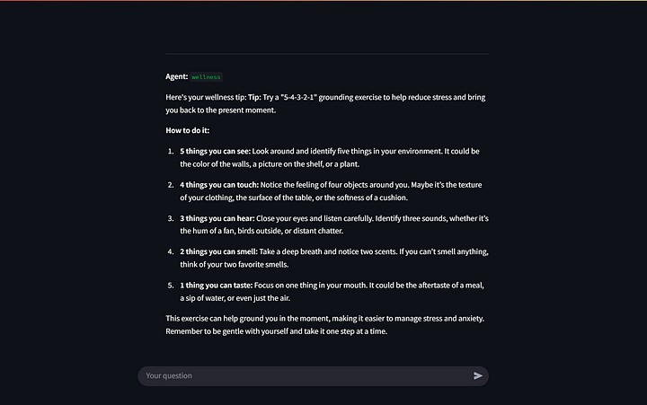This screenshot has width=647, height=405.
Task: Click the list number 1 marker
Action: coord(171,151)
